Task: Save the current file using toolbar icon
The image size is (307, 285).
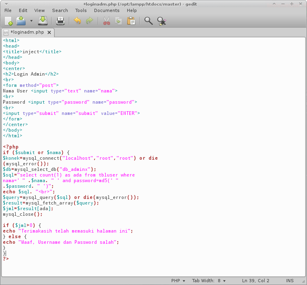Action: pyautogui.click(x=43, y=21)
